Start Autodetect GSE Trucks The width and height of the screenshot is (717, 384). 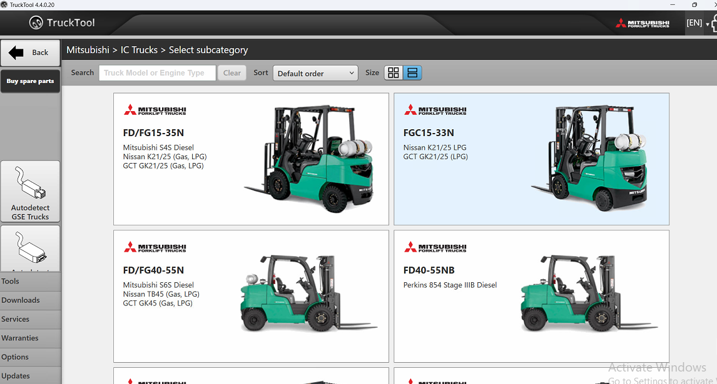[x=30, y=191]
